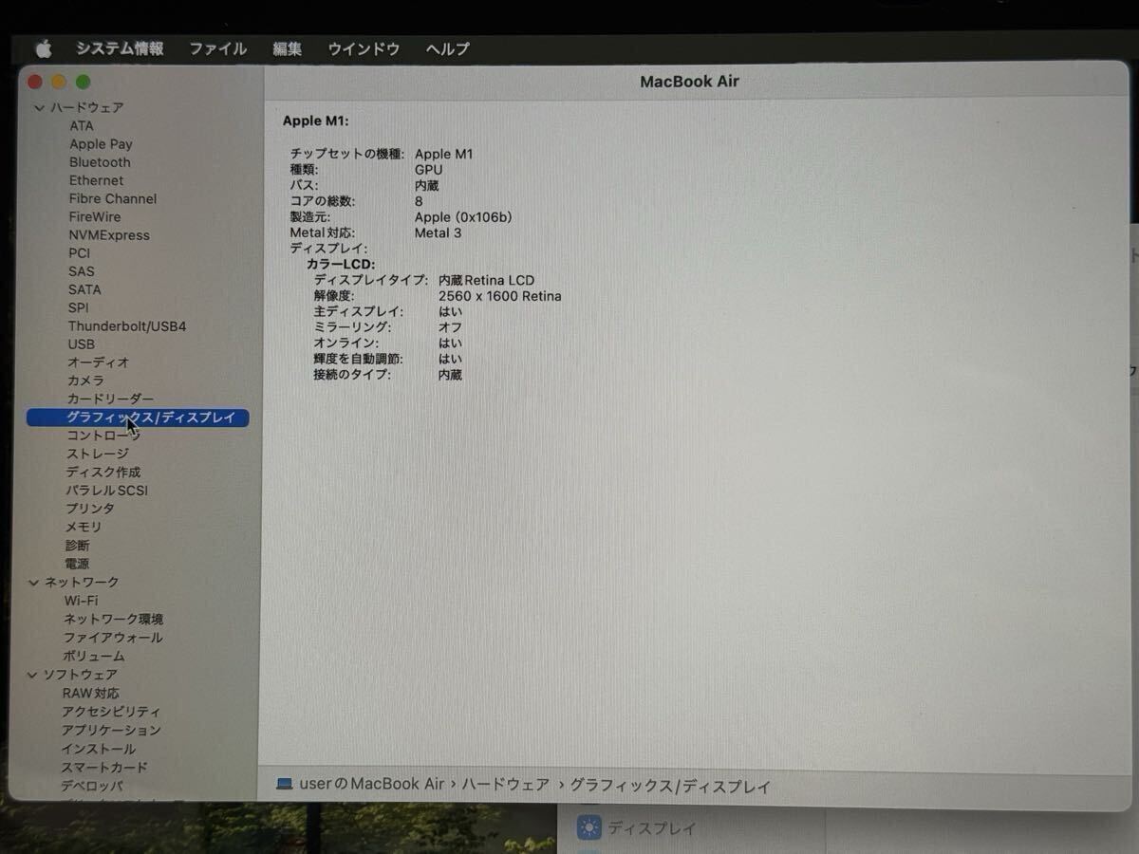Viewport: 1139px width, 854px height.
Task: Open the Apple menu icon
Action: click(x=44, y=48)
